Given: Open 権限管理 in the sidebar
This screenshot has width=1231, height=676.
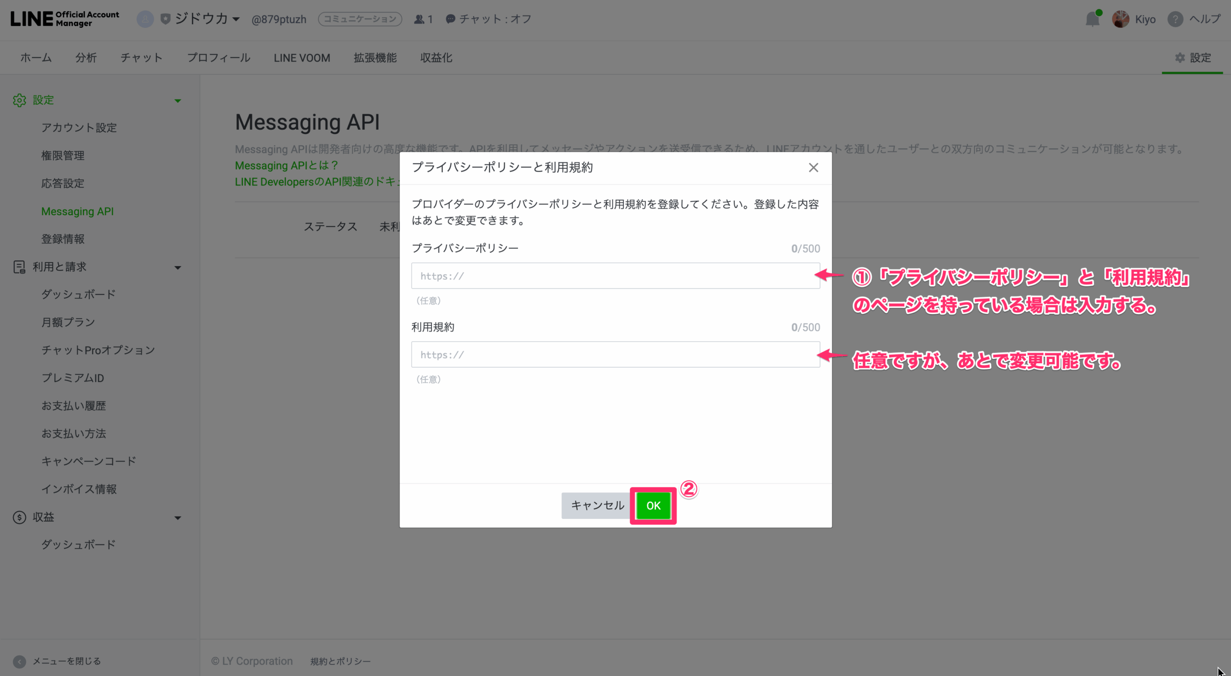Looking at the screenshot, I should click(63, 156).
